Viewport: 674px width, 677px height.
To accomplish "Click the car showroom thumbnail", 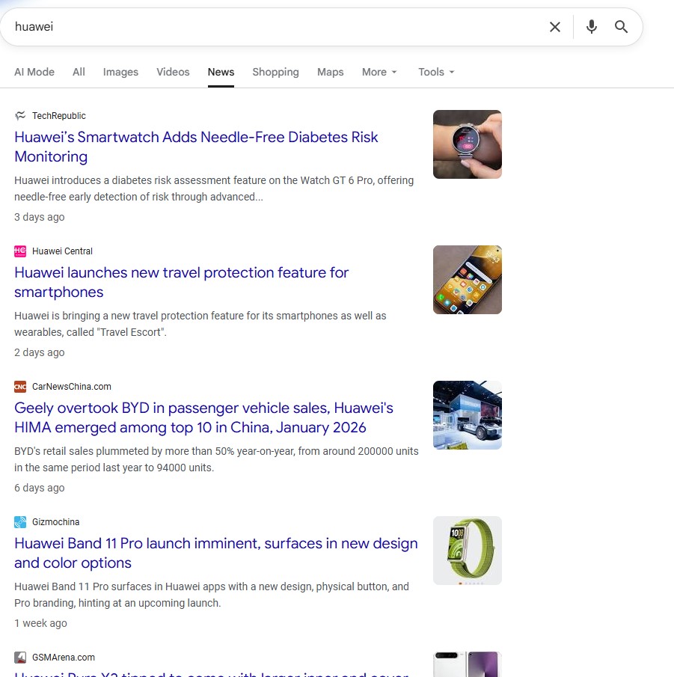I will (468, 415).
